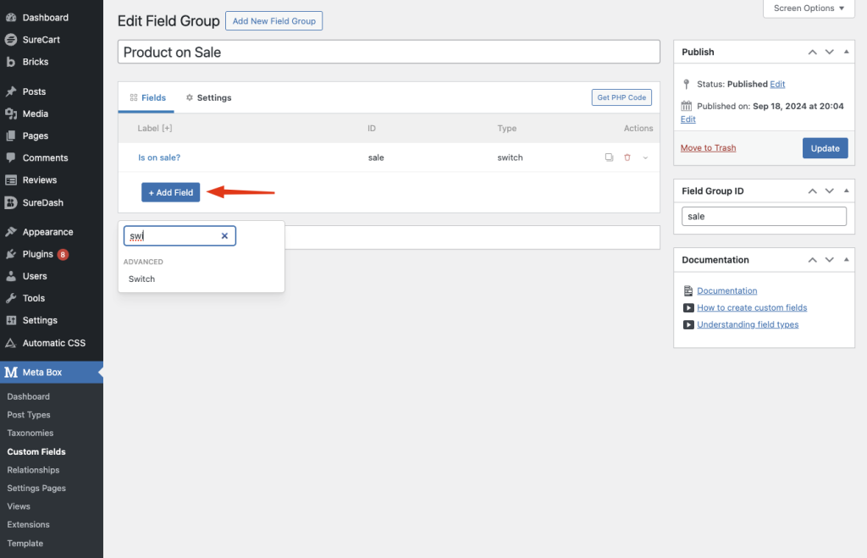
Task: Clear the field type search box
Action: coord(224,236)
